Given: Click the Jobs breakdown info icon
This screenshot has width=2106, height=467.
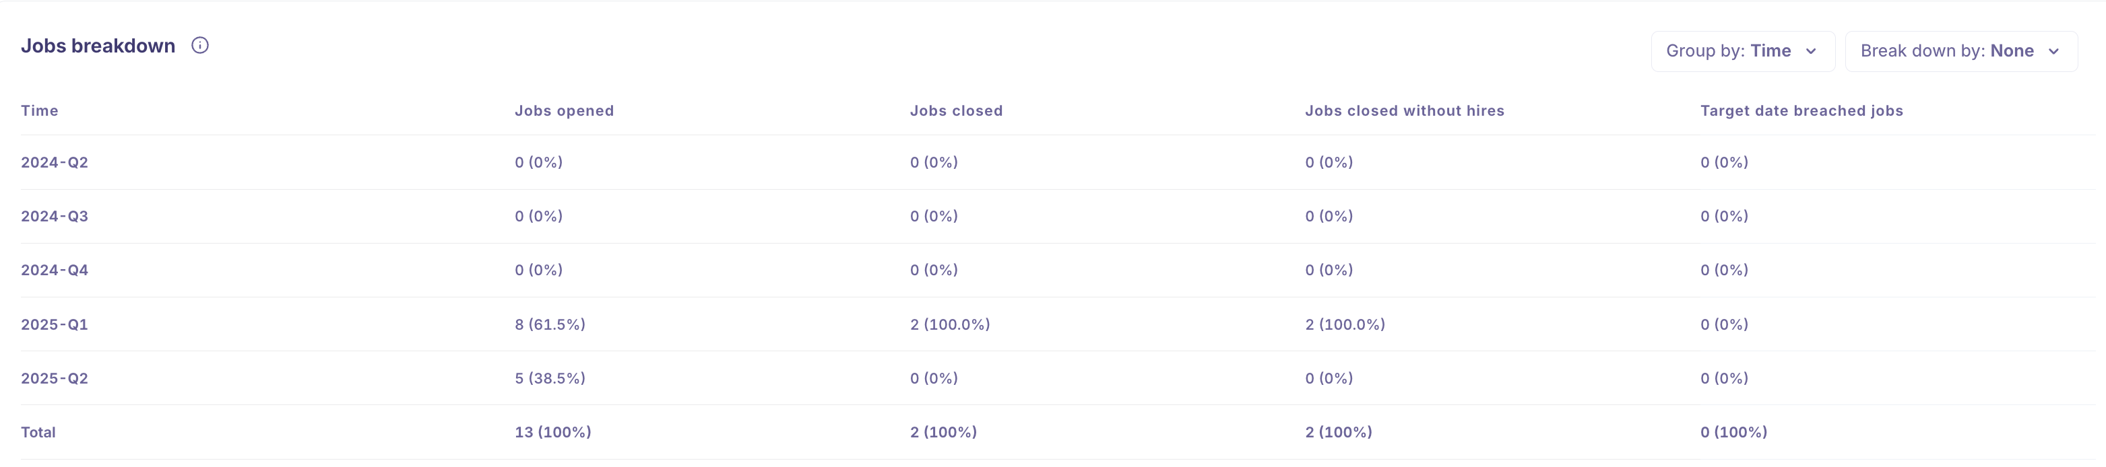Looking at the screenshot, I should coord(199,46).
